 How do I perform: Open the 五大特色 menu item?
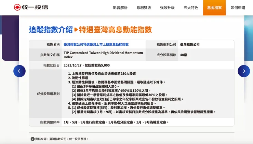[x=191, y=8]
